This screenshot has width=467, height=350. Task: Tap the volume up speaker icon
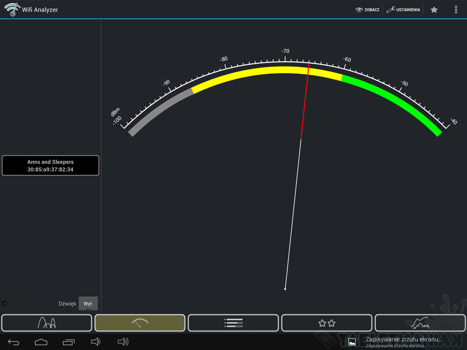pyautogui.click(x=122, y=342)
